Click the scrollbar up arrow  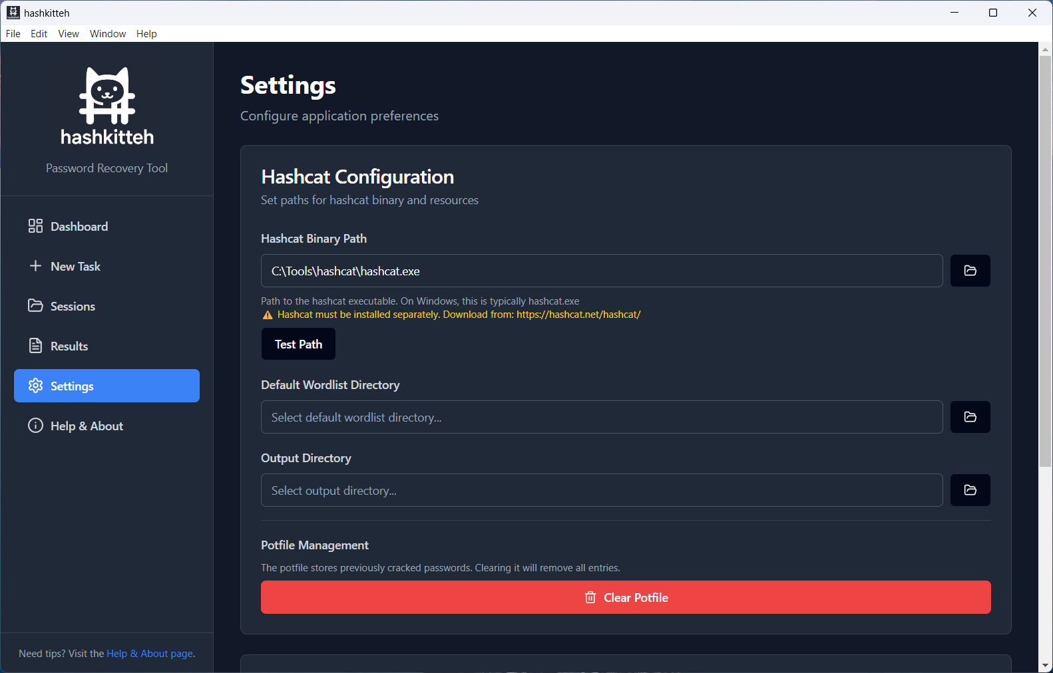pyautogui.click(x=1045, y=49)
